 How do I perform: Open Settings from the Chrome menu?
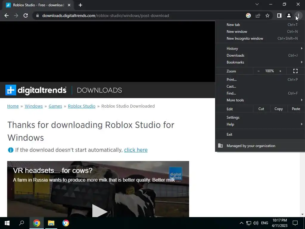[260, 117]
